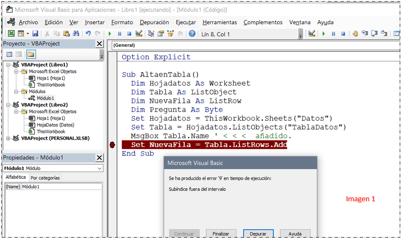Toggle Design Mode icon left of Project Explorer icon
Viewport: 401px width, 238px height.
click(x=139, y=33)
